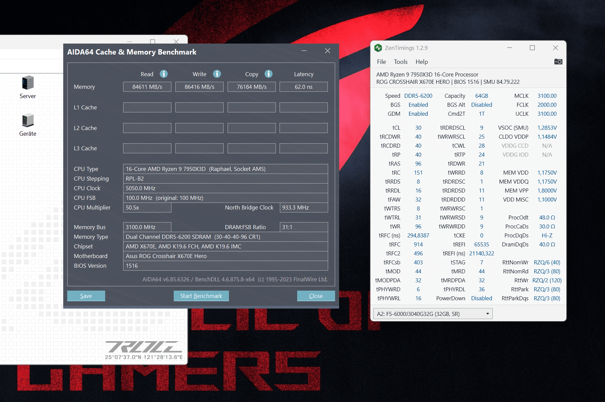Click the DDR5-6200 Speed value in ZenTimings
This screenshot has height=402, width=605.
point(418,96)
